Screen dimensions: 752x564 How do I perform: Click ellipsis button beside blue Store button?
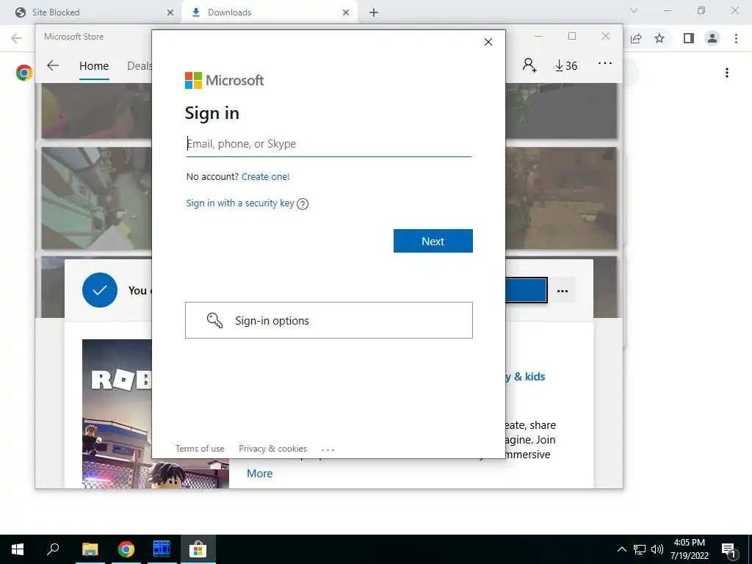(562, 291)
